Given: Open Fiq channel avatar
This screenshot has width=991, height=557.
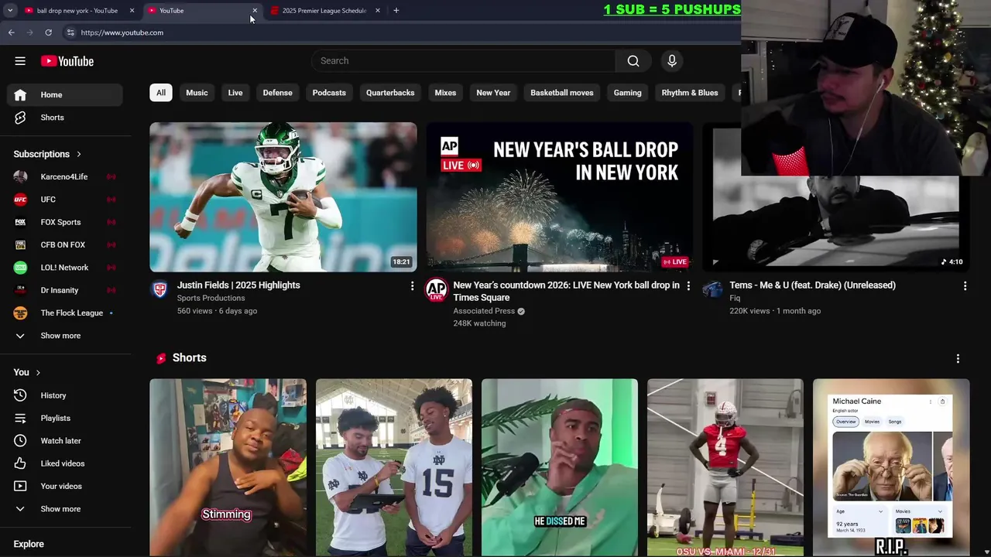Looking at the screenshot, I should coord(712,289).
